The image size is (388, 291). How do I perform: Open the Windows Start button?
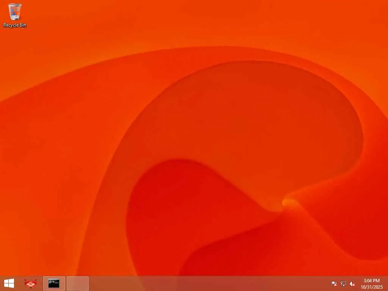9,283
